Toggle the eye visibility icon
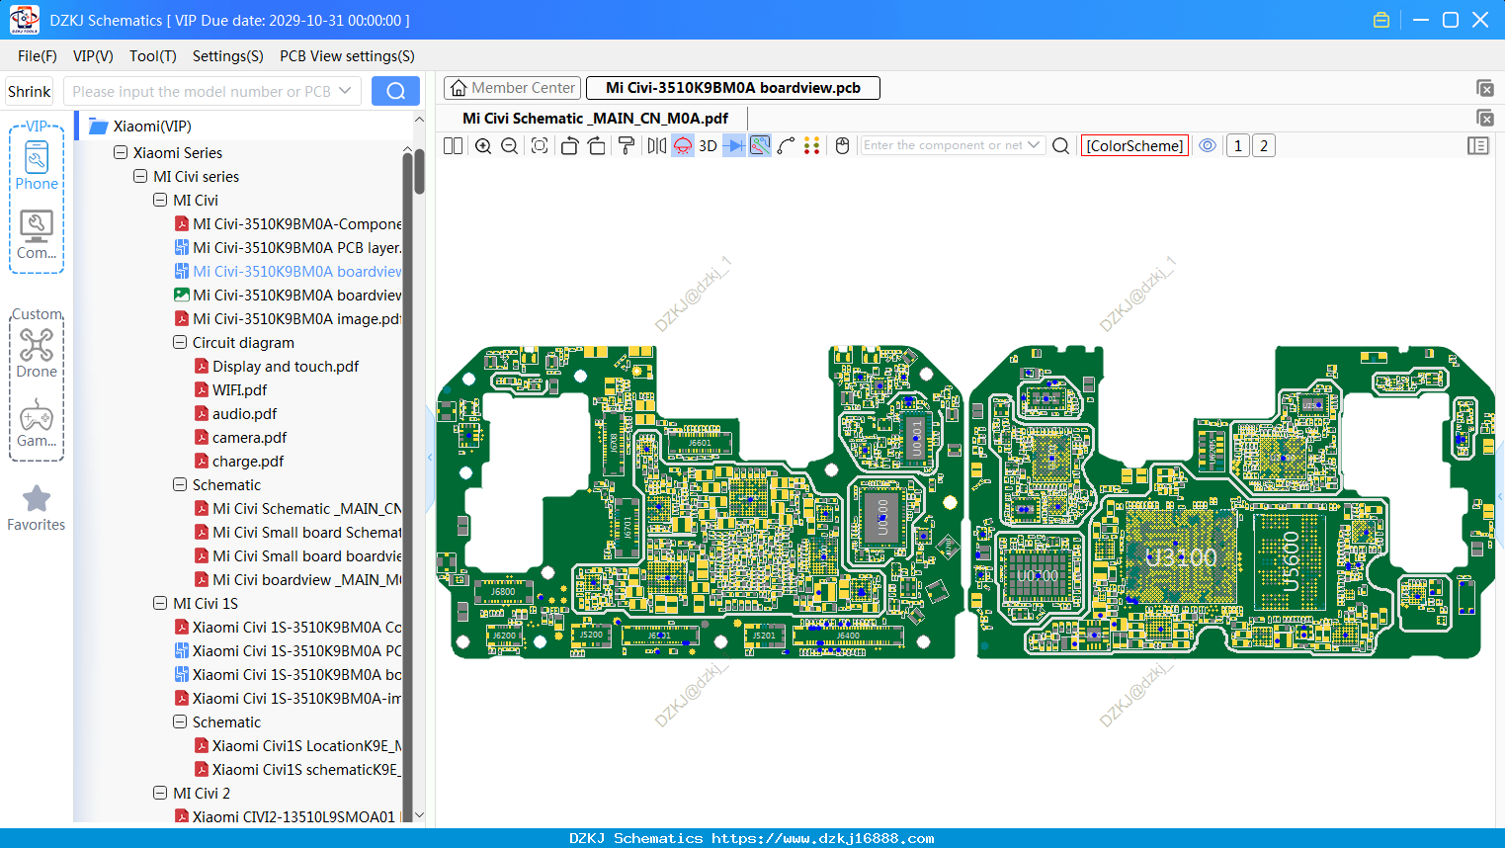 point(1208,145)
